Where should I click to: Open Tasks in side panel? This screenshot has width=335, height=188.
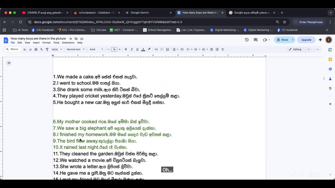pos(330,69)
